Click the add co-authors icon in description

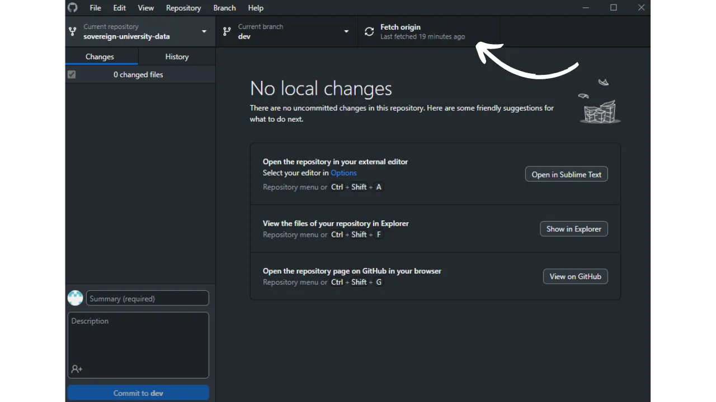pos(77,369)
